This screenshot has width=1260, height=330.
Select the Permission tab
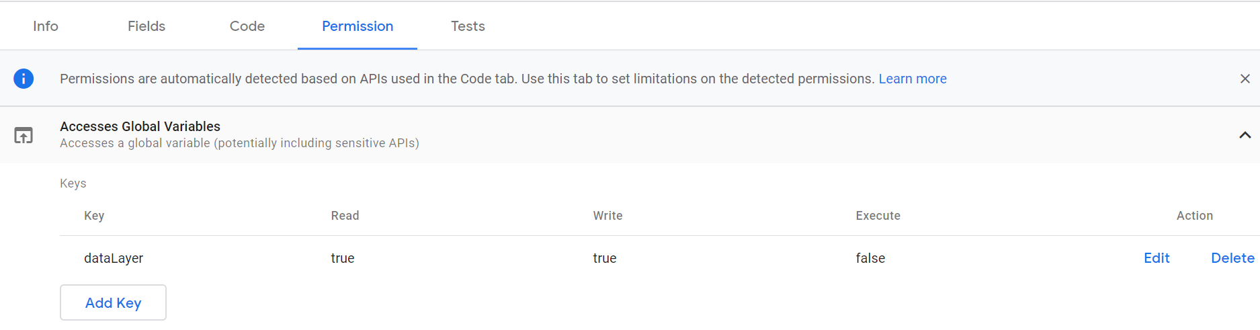pos(358,26)
